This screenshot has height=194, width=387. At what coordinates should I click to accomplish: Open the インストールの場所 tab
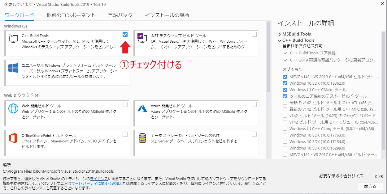pyautogui.click(x=167, y=15)
